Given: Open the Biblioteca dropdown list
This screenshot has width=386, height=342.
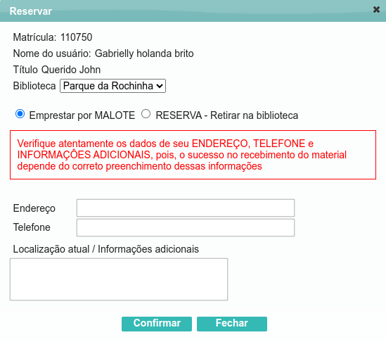Looking at the screenshot, I should pyautogui.click(x=112, y=86).
